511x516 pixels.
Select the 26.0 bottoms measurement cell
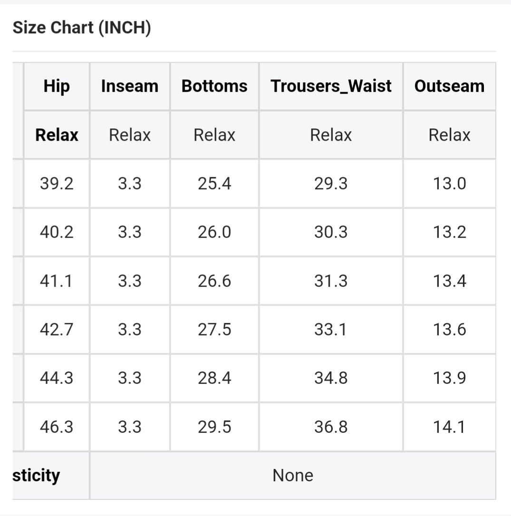coord(214,232)
